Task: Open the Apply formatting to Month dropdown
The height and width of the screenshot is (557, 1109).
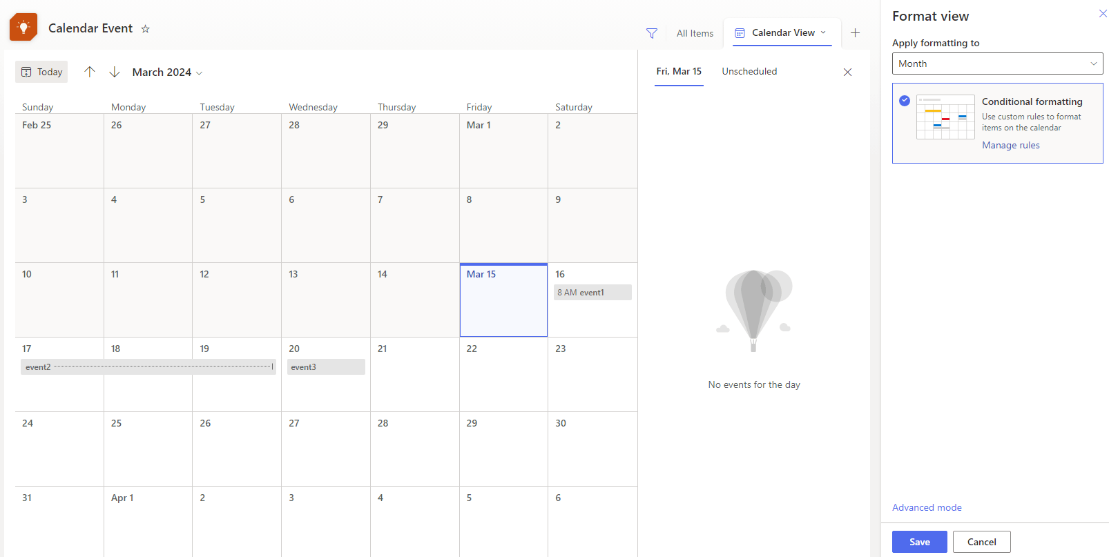Action: click(997, 63)
